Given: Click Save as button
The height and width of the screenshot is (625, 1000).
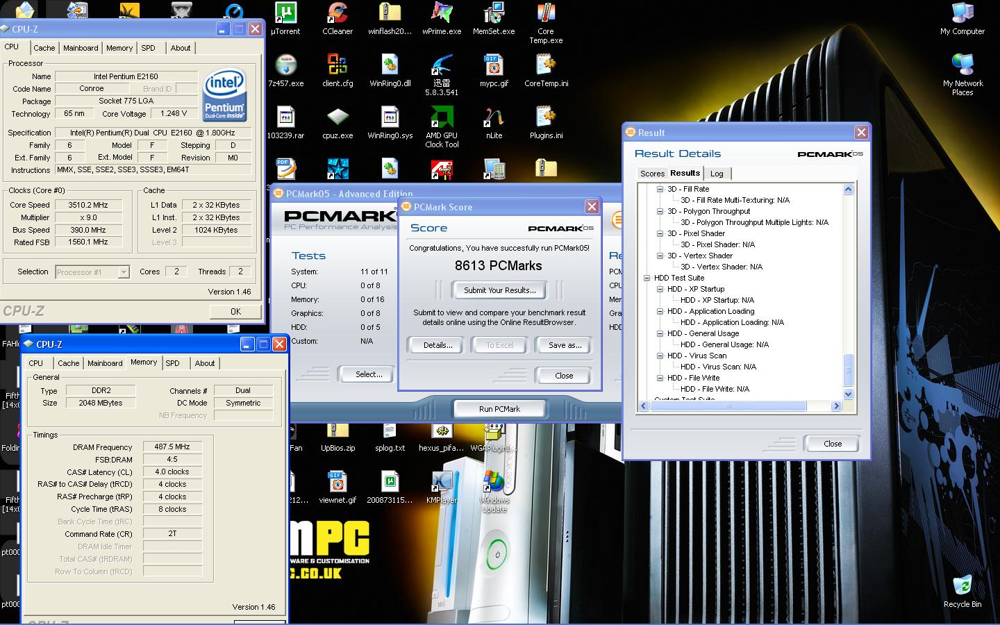Looking at the screenshot, I should click(x=565, y=345).
